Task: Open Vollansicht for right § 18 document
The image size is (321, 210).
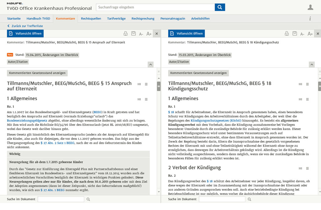Action: (186, 33)
